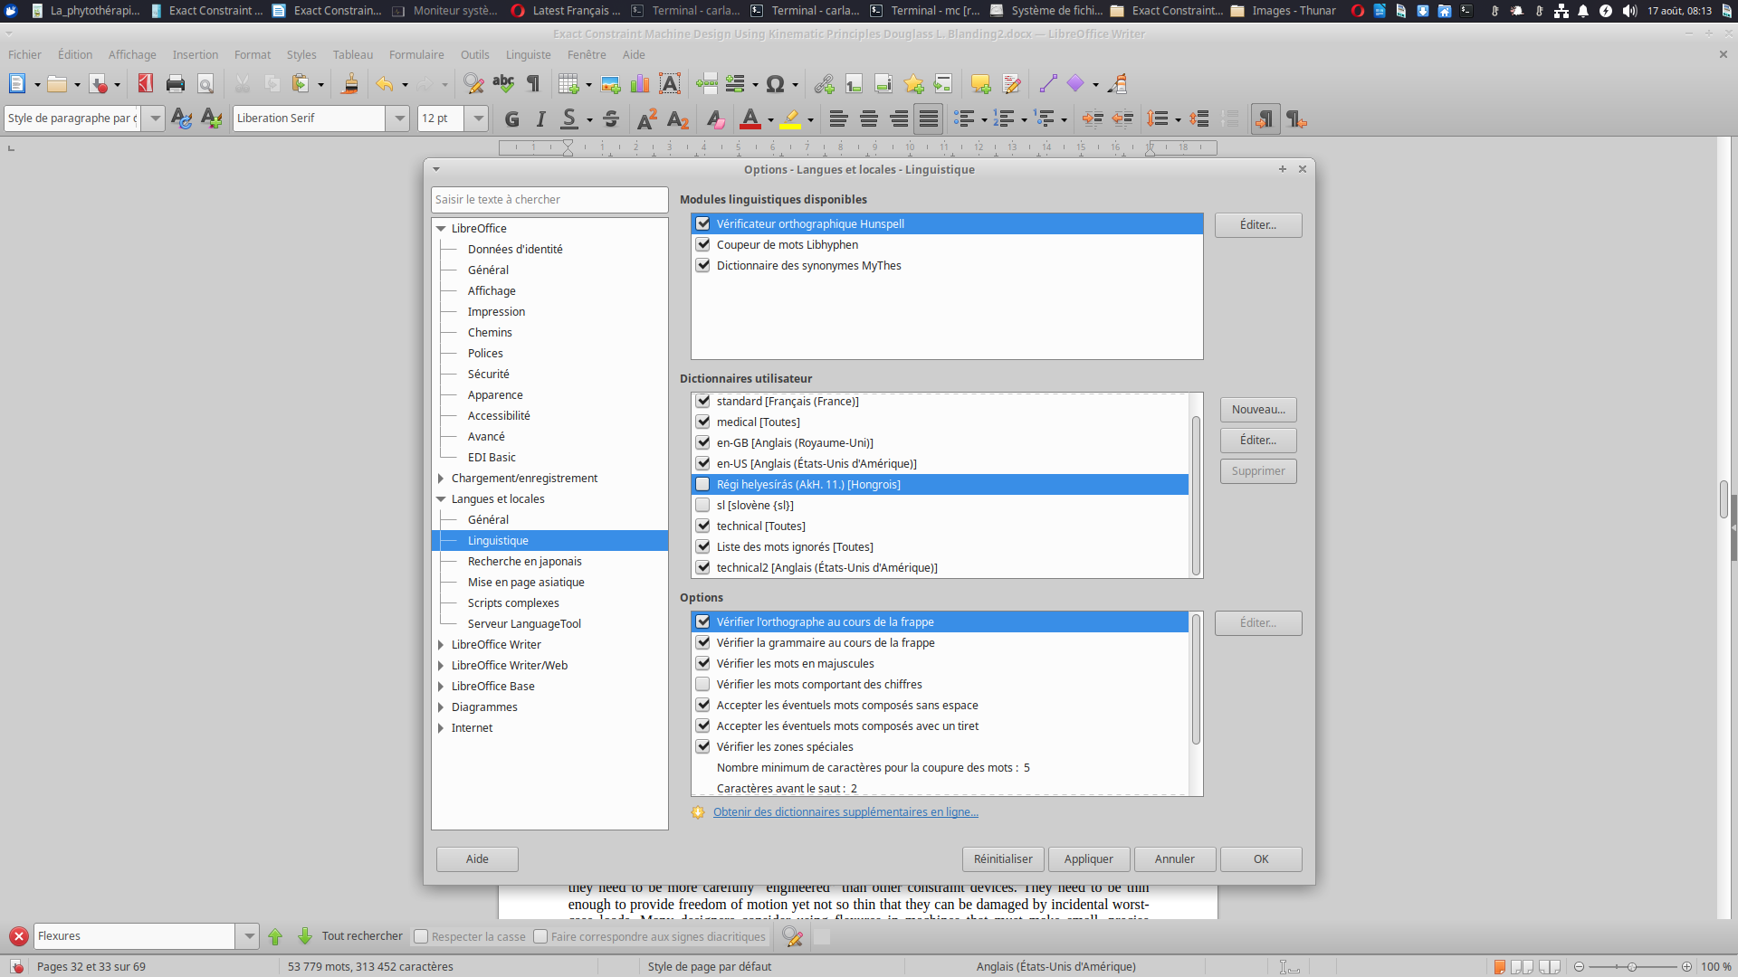
Task: Click the formatting marks pilcrow icon
Action: [x=534, y=84]
